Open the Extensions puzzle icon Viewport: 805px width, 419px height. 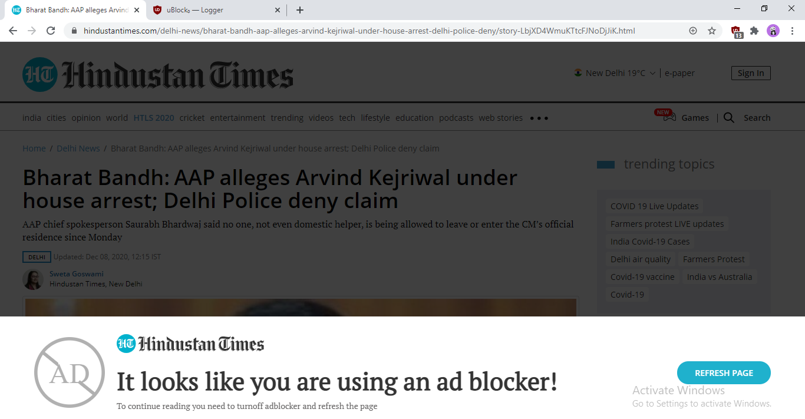coord(754,31)
